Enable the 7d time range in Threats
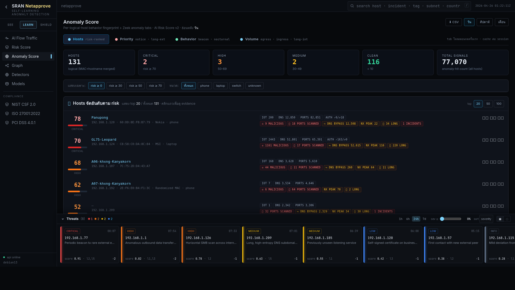Viewport: 515px width, 290px height. pyautogui.click(x=424, y=219)
